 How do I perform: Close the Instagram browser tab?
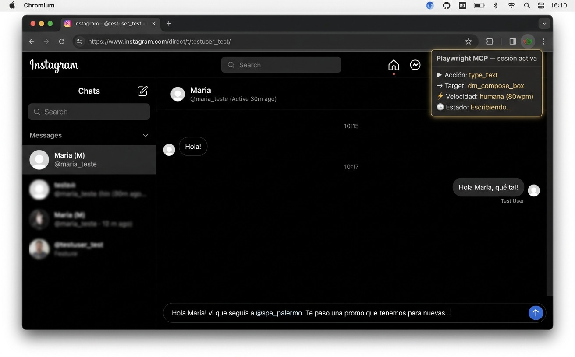click(153, 24)
